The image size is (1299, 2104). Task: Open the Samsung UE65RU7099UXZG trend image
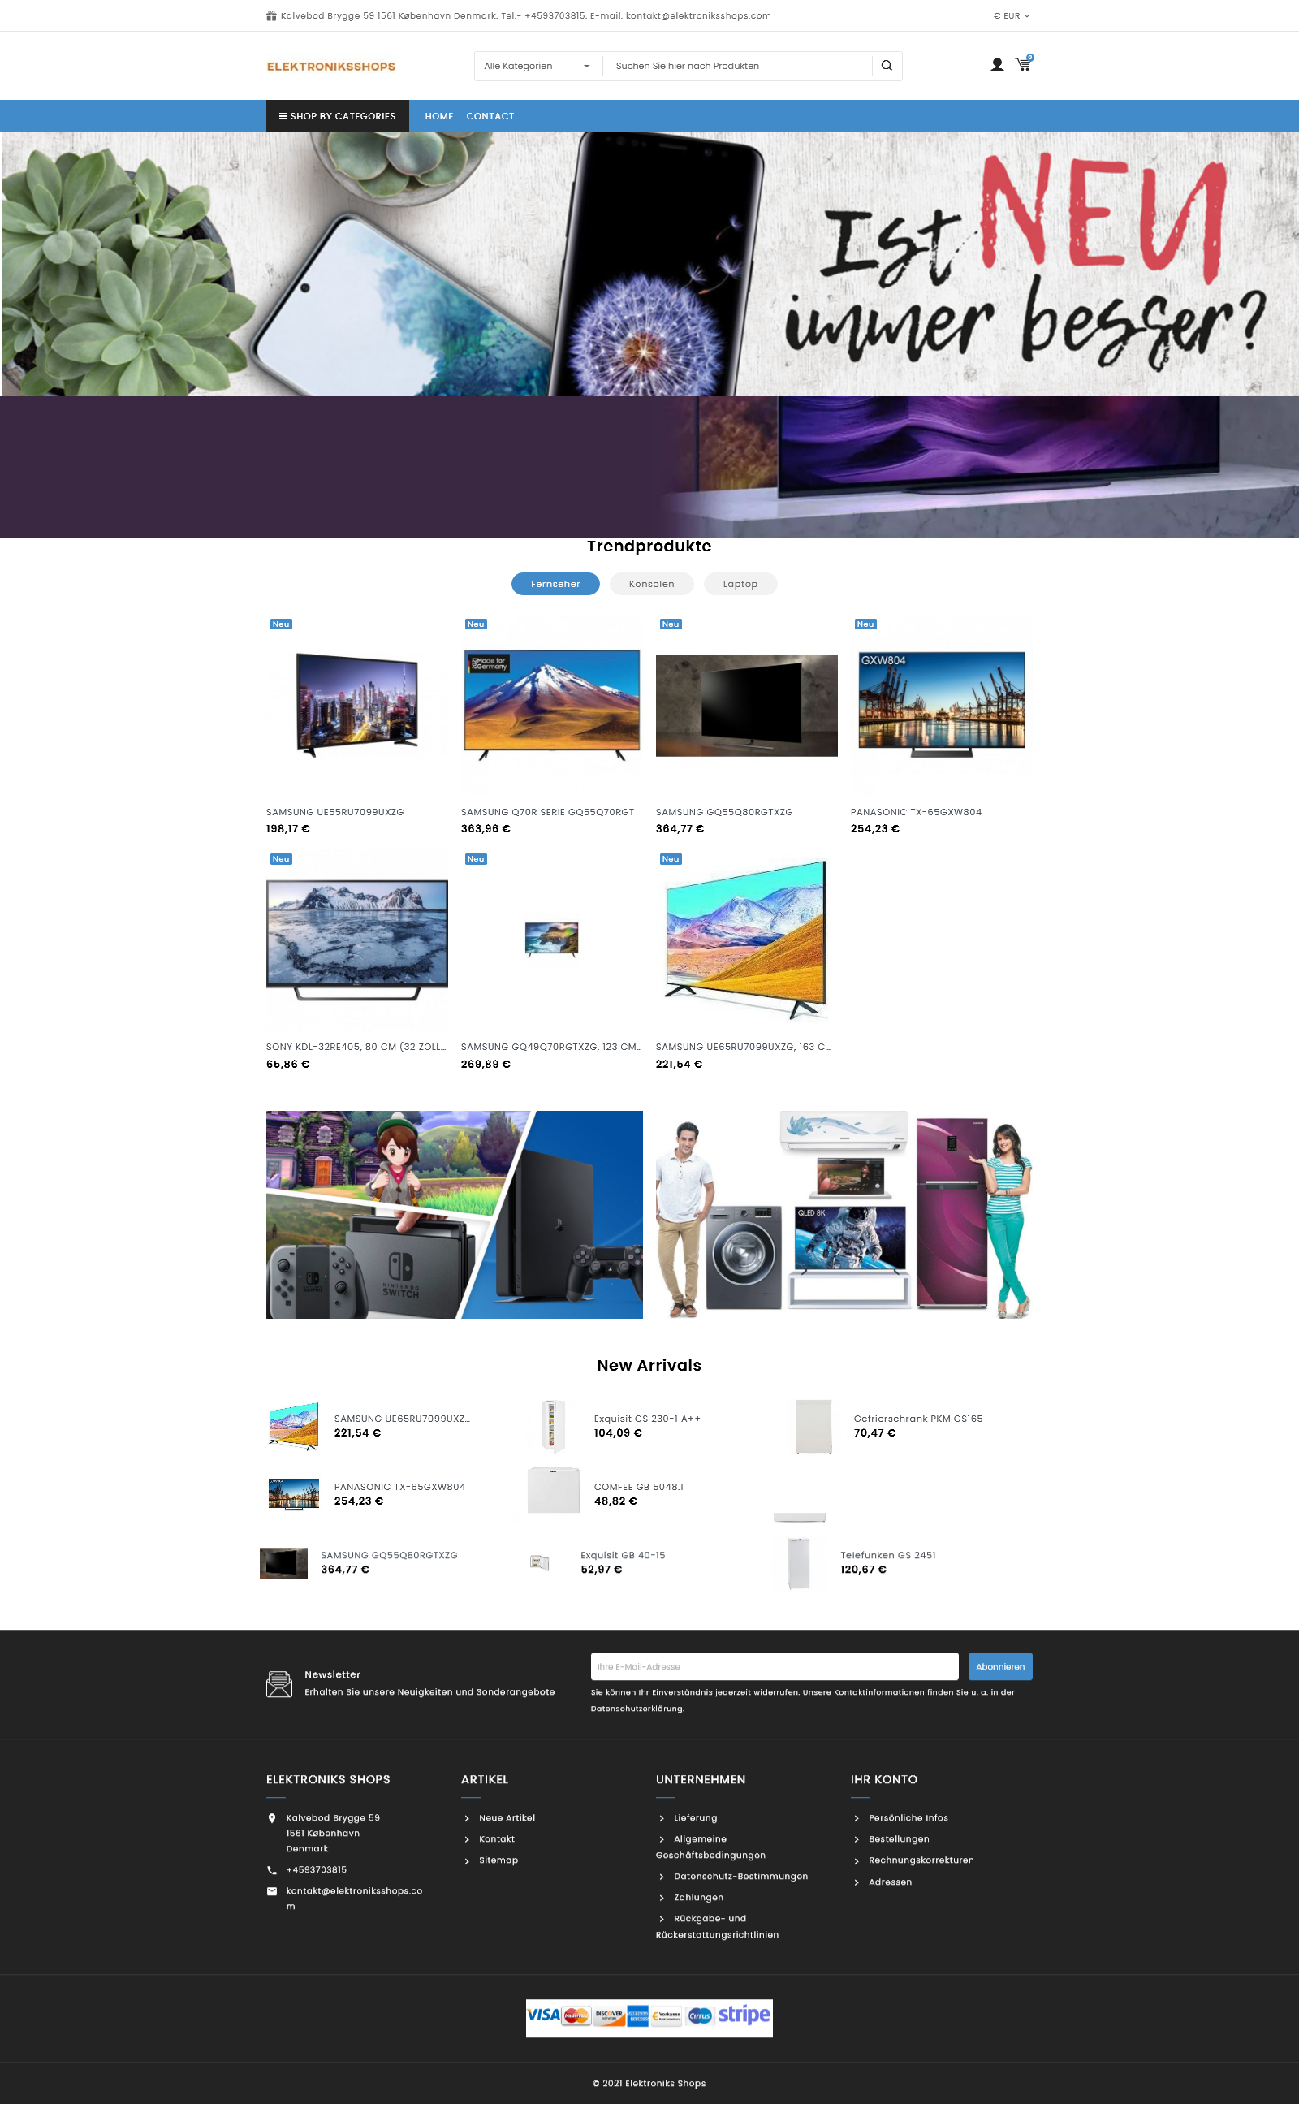[747, 940]
